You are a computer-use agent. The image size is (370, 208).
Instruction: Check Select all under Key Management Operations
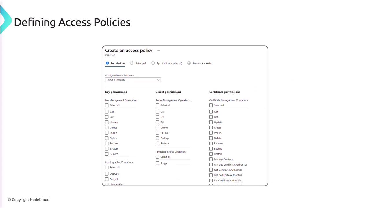click(107, 105)
